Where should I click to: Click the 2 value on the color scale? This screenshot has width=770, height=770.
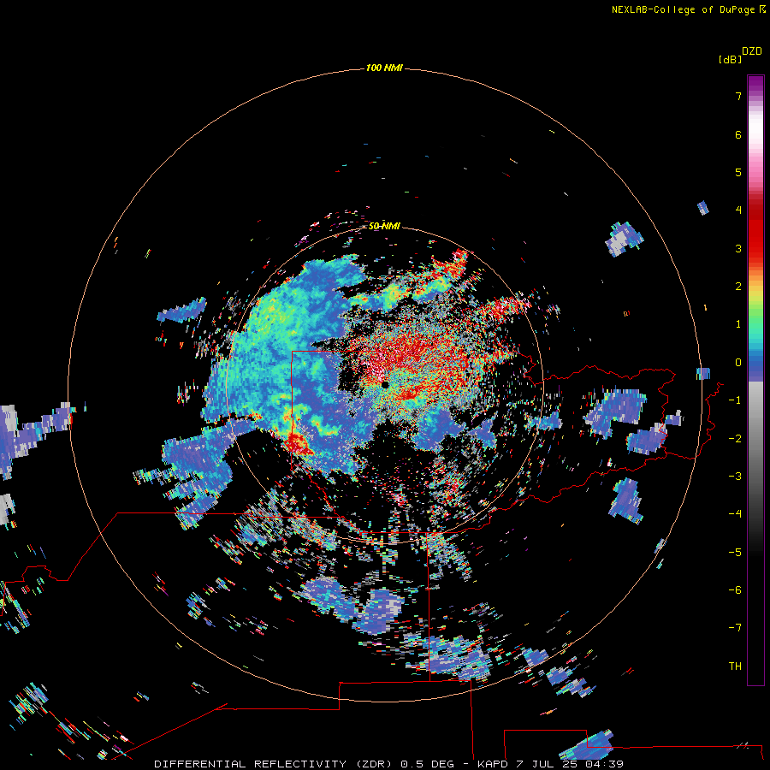[738, 287]
